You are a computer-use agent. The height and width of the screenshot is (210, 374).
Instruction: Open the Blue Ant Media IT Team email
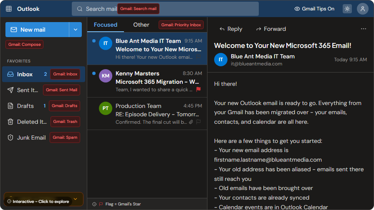147,49
